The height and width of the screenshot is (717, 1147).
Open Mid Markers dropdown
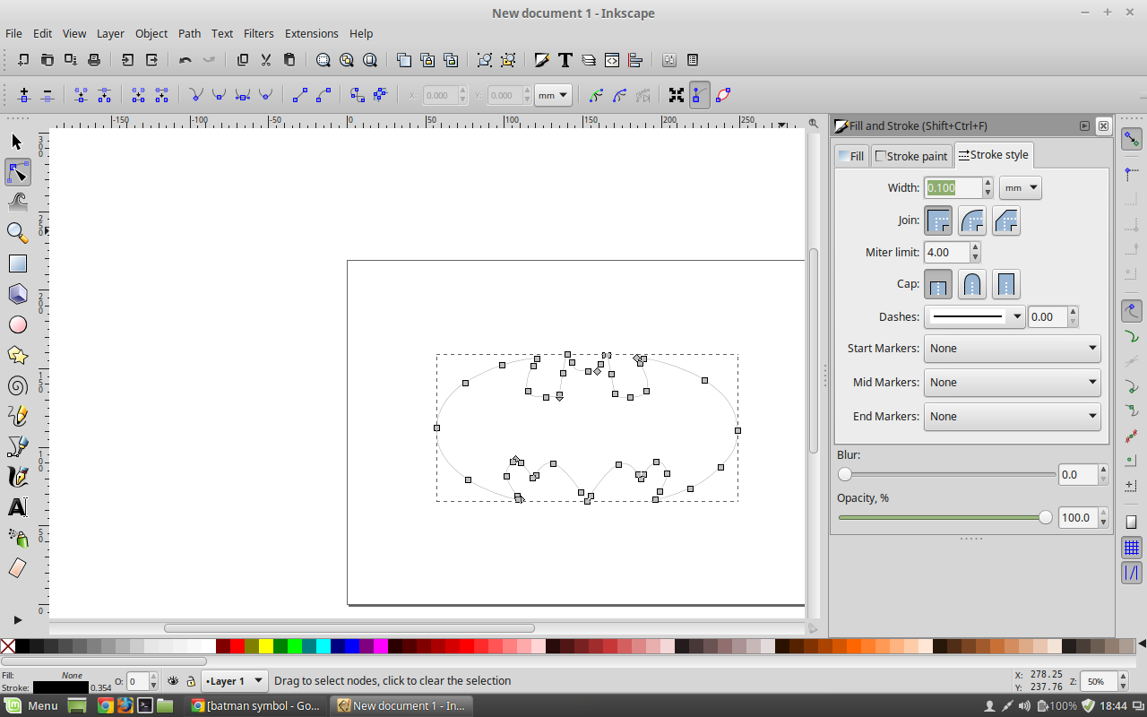pyautogui.click(x=1012, y=383)
